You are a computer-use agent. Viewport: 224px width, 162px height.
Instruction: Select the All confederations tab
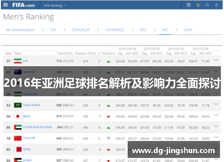(20, 30)
